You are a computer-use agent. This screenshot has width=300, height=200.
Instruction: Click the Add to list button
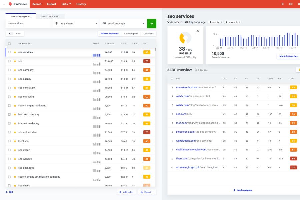(126, 192)
